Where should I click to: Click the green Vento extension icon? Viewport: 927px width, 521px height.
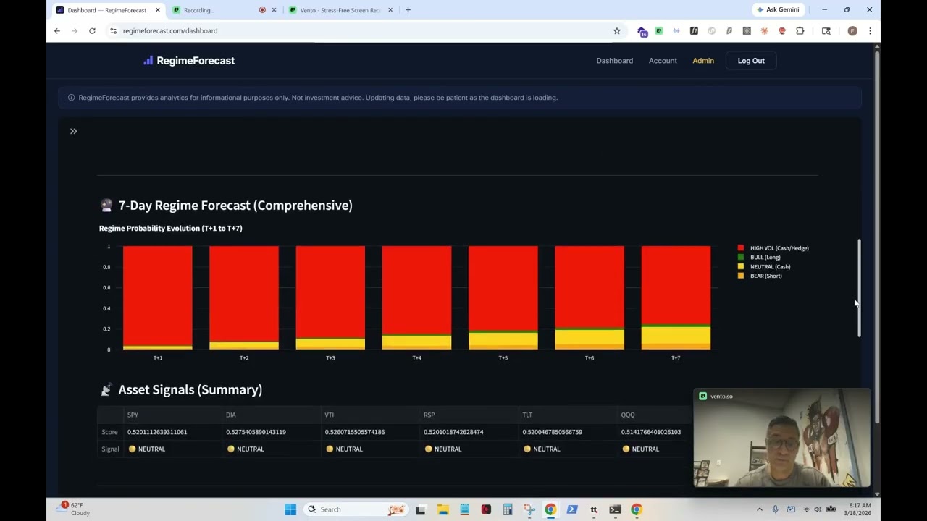pos(659,30)
